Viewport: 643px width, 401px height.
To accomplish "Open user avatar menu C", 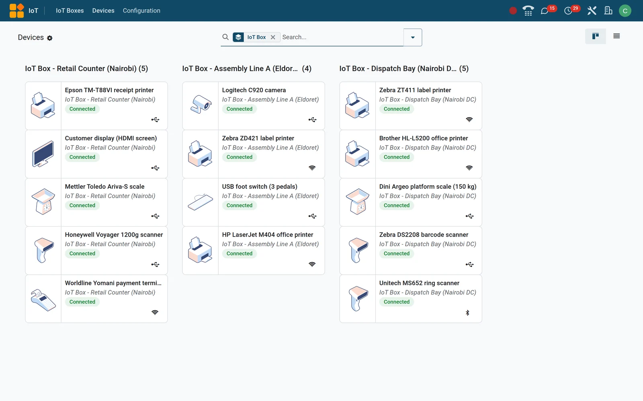I will coord(625,11).
